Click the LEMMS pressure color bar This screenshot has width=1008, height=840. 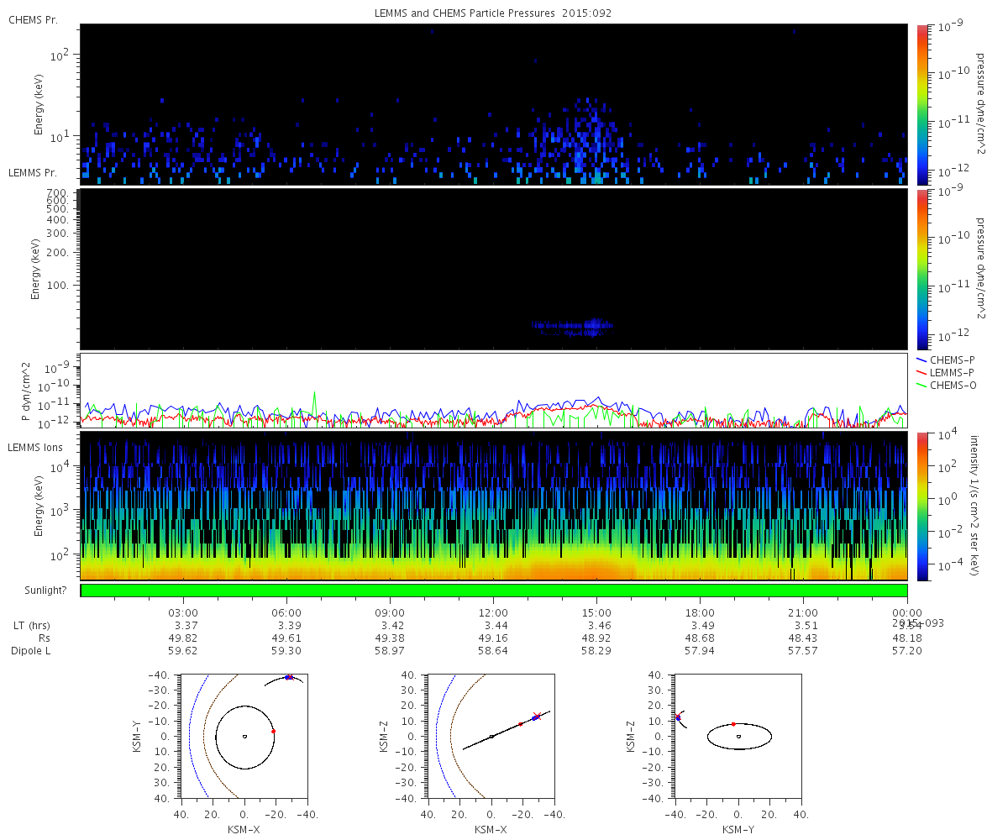tap(921, 269)
